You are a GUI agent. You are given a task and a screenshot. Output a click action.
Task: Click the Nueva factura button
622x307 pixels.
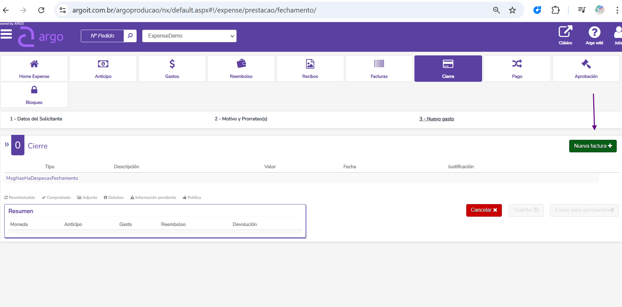tap(592, 146)
